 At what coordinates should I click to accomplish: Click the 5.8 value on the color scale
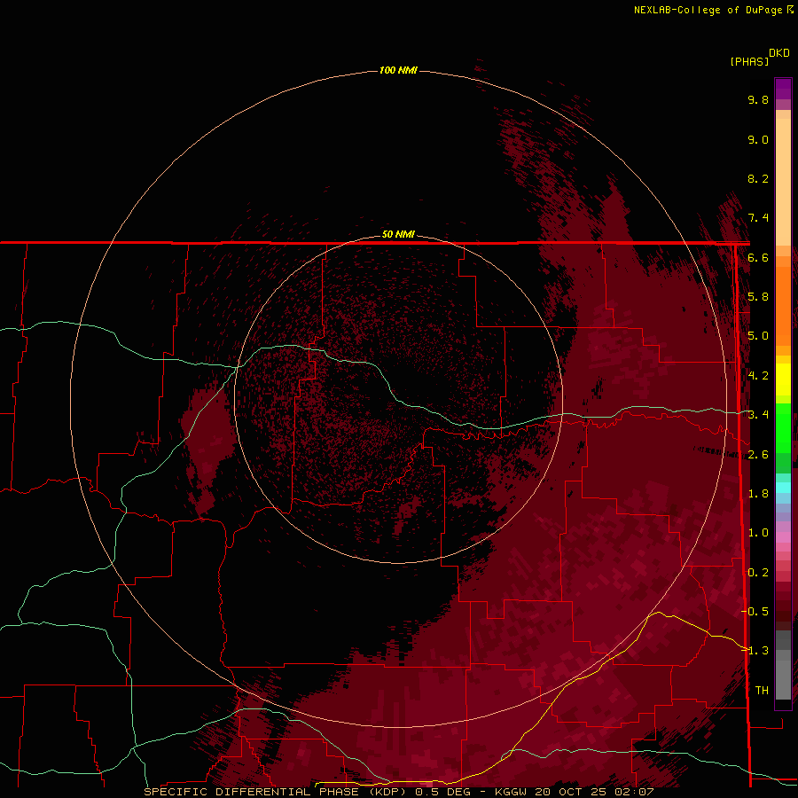click(x=758, y=297)
